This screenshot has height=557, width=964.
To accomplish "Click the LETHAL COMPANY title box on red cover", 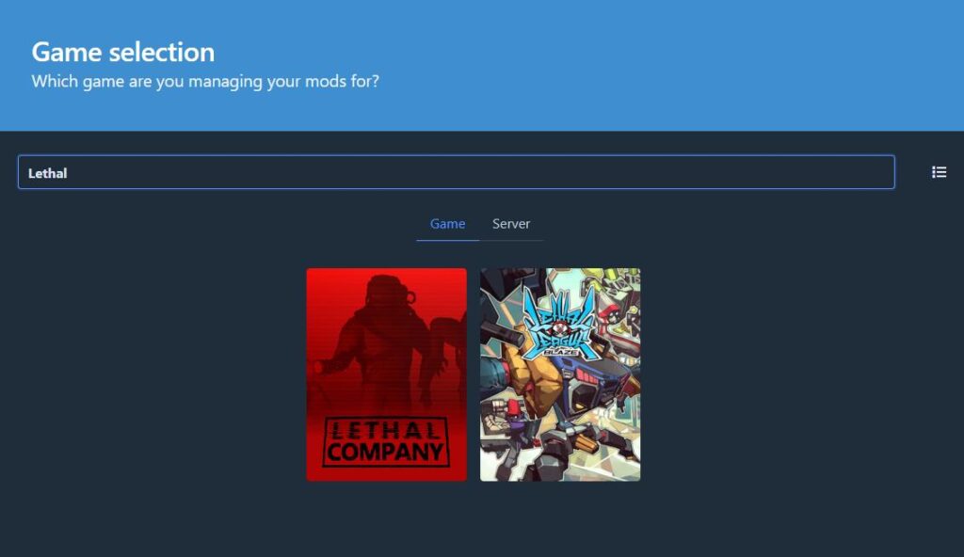I will click(386, 442).
